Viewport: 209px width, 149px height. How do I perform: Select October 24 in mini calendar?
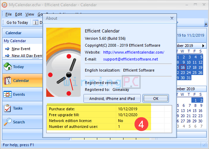tap(189, 73)
